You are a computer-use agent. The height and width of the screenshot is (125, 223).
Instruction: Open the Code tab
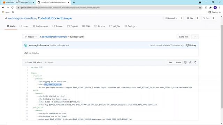[x=11, y=26]
